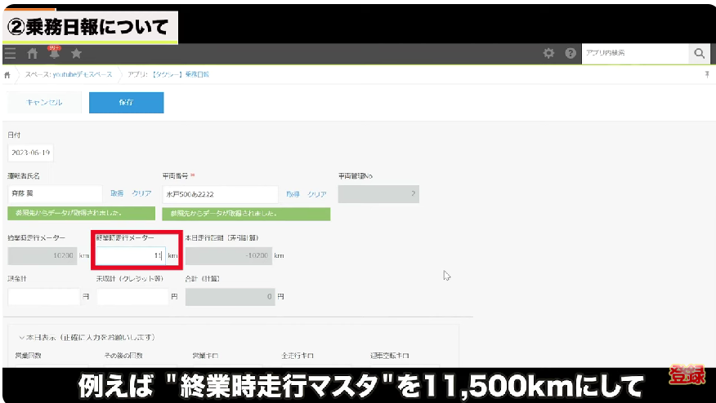
Task: Go to the kintone home icon
Action: click(x=33, y=54)
